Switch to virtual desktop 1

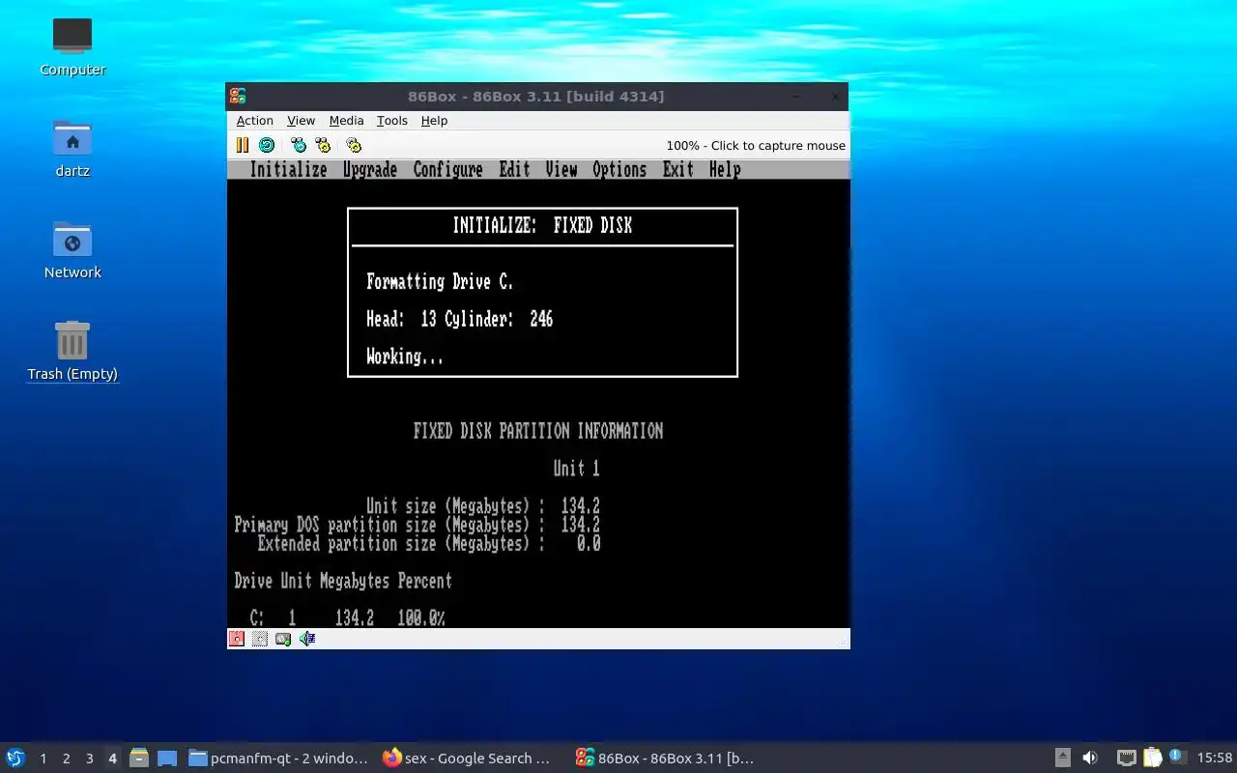click(x=43, y=759)
